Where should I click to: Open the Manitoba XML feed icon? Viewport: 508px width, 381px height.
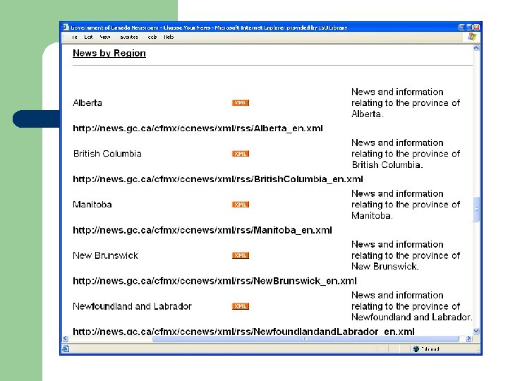[241, 205]
